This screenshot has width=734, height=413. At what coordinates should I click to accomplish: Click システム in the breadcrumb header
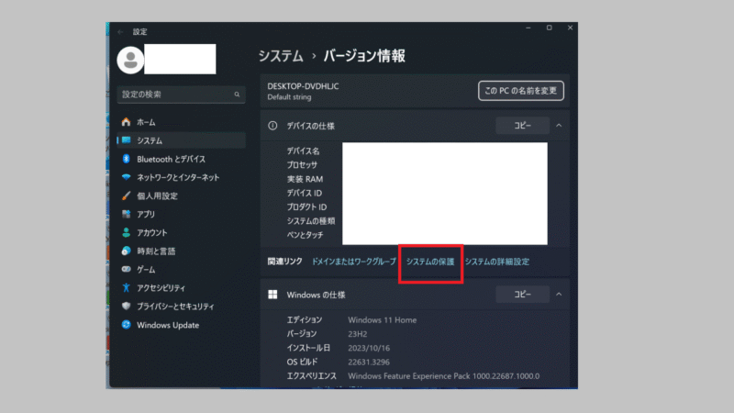tap(281, 56)
